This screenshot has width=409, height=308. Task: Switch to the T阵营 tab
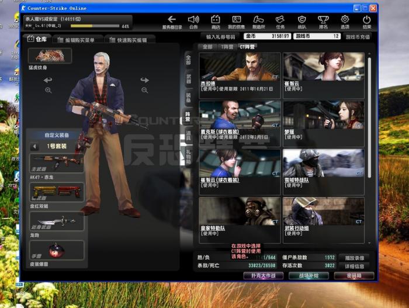coord(227,47)
